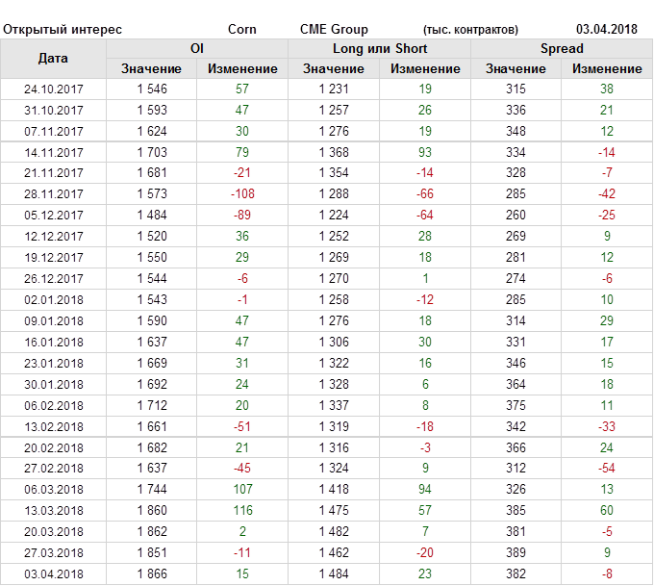Select the red OI change -108
654x586 pixels.
(x=242, y=194)
